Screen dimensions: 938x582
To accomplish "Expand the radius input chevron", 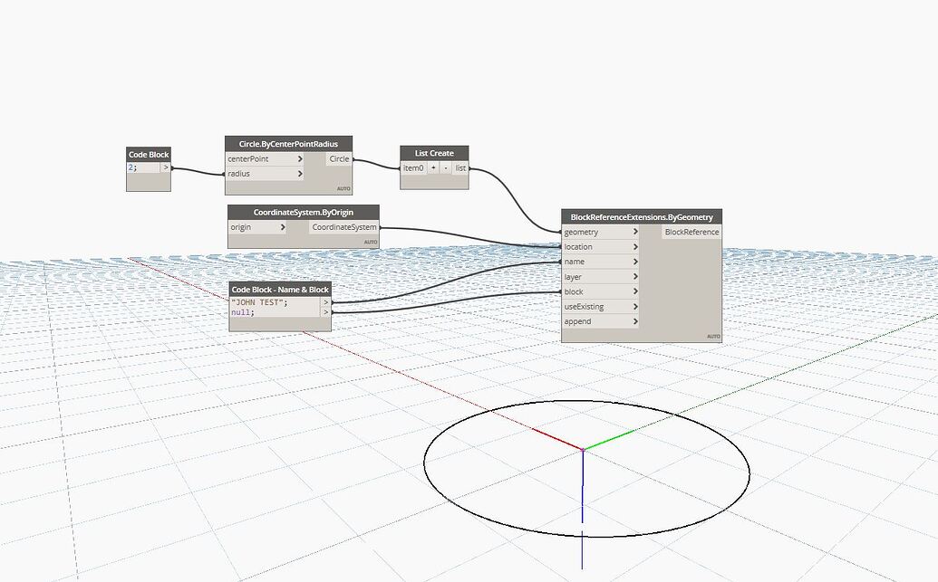I will [299, 174].
